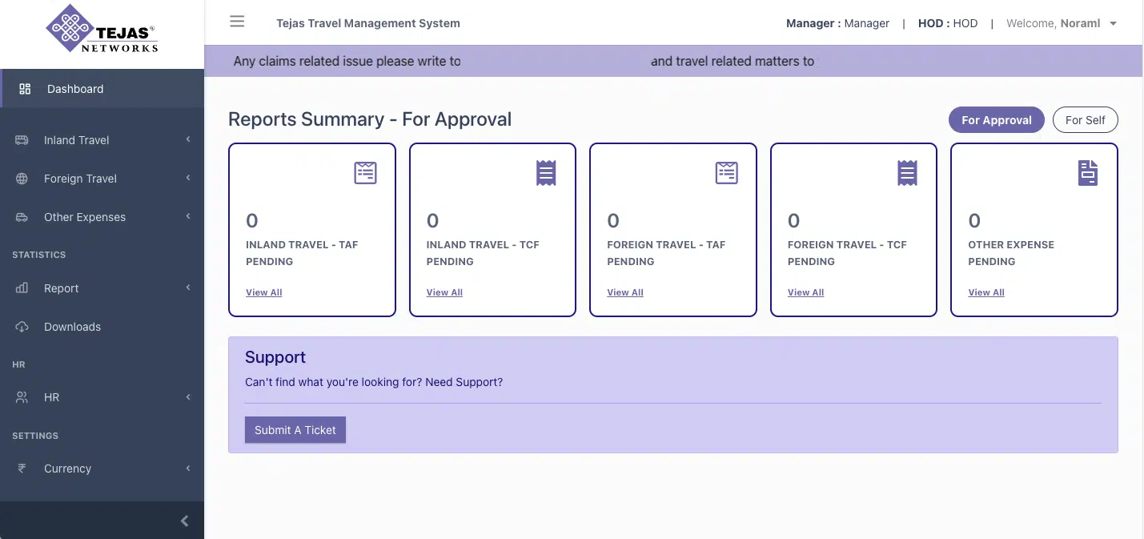Click the Other Expense document icon
Viewport: 1144px width, 539px height.
point(1087,173)
